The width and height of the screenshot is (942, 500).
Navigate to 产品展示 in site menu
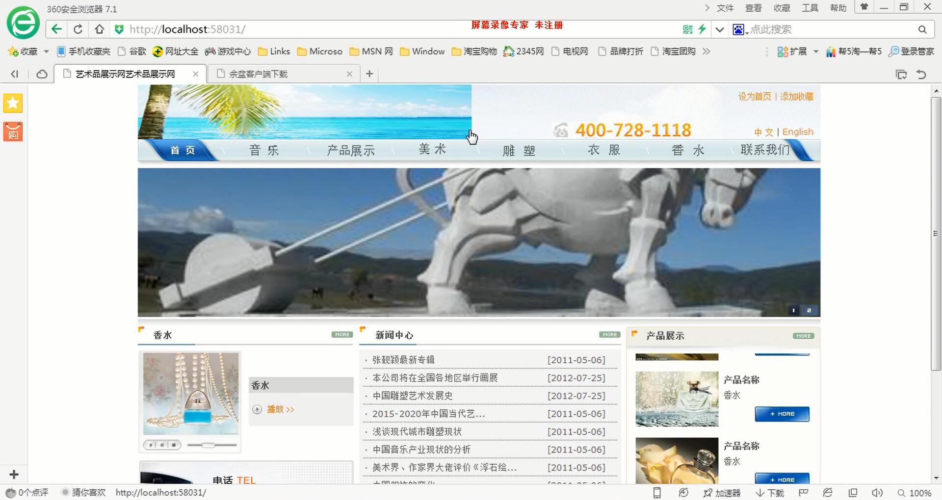click(351, 150)
